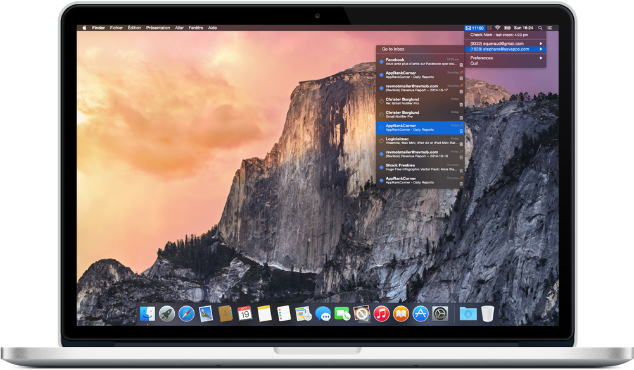Open Launchpad rocket icon in dock
The width and height of the screenshot is (634, 370).
[167, 313]
